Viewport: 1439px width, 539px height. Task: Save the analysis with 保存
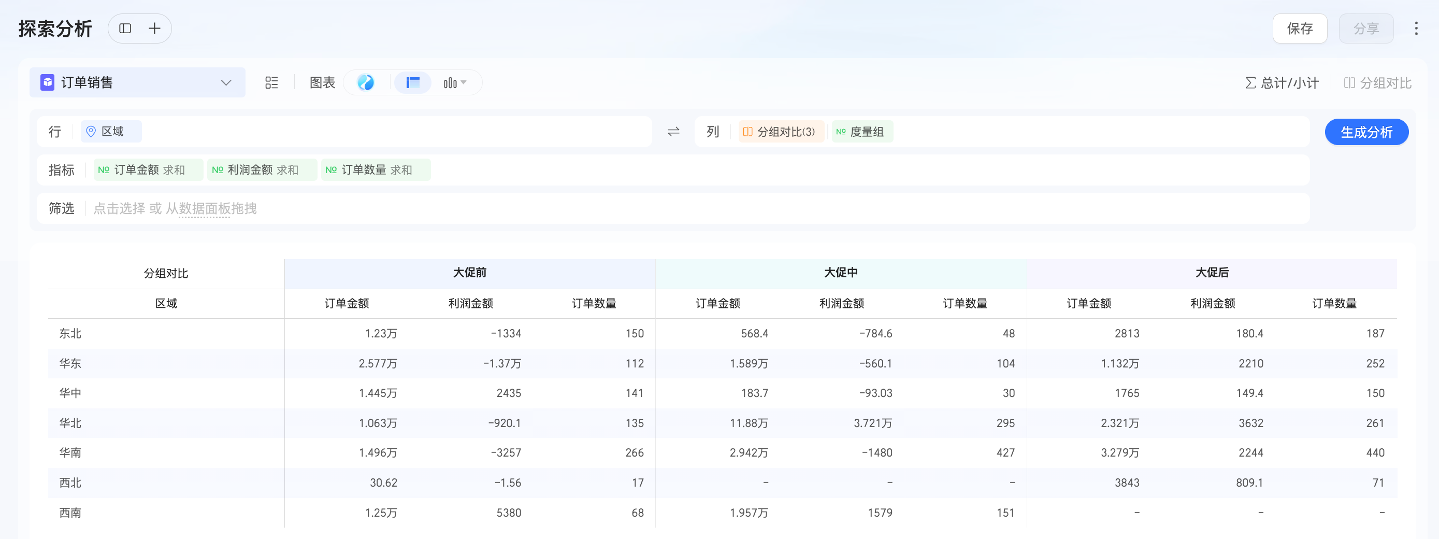pyautogui.click(x=1299, y=29)
